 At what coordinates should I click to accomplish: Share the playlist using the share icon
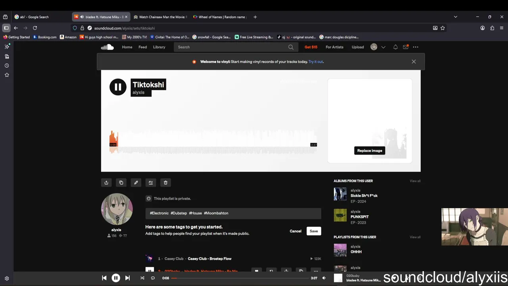point(106,183)
